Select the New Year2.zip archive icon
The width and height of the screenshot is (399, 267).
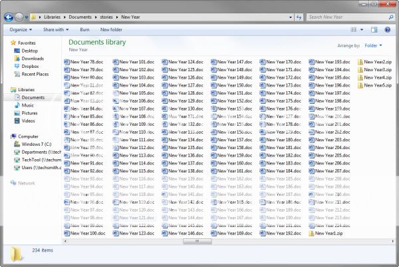coord(360,62)
